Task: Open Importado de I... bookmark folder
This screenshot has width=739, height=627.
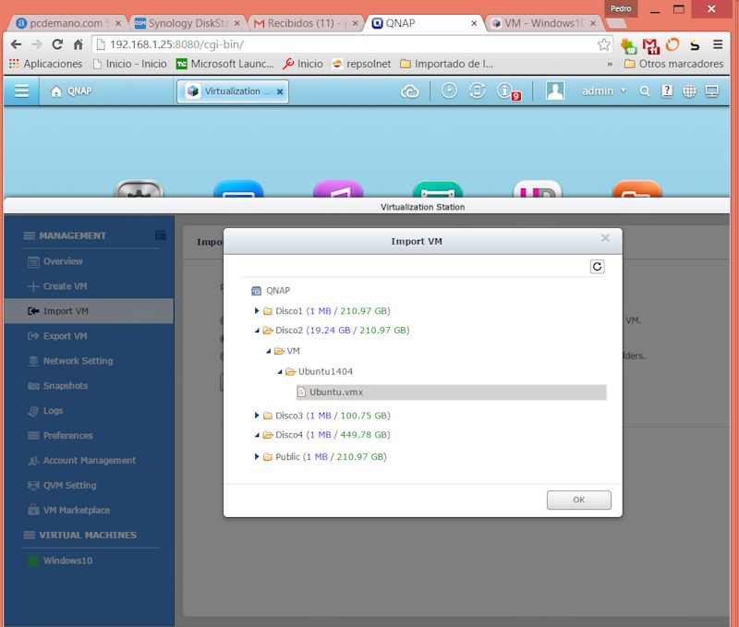Action: 446,64
